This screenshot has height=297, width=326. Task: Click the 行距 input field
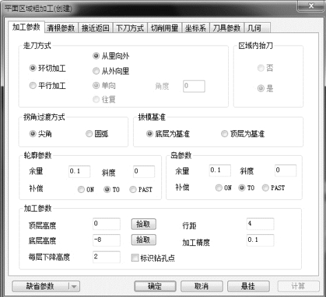point(261,224)
